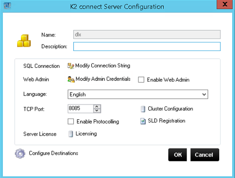This screenshot has width=235, height=178.
Task: Expand the Language dropdown arrow
Action: (x=204, y=94)
